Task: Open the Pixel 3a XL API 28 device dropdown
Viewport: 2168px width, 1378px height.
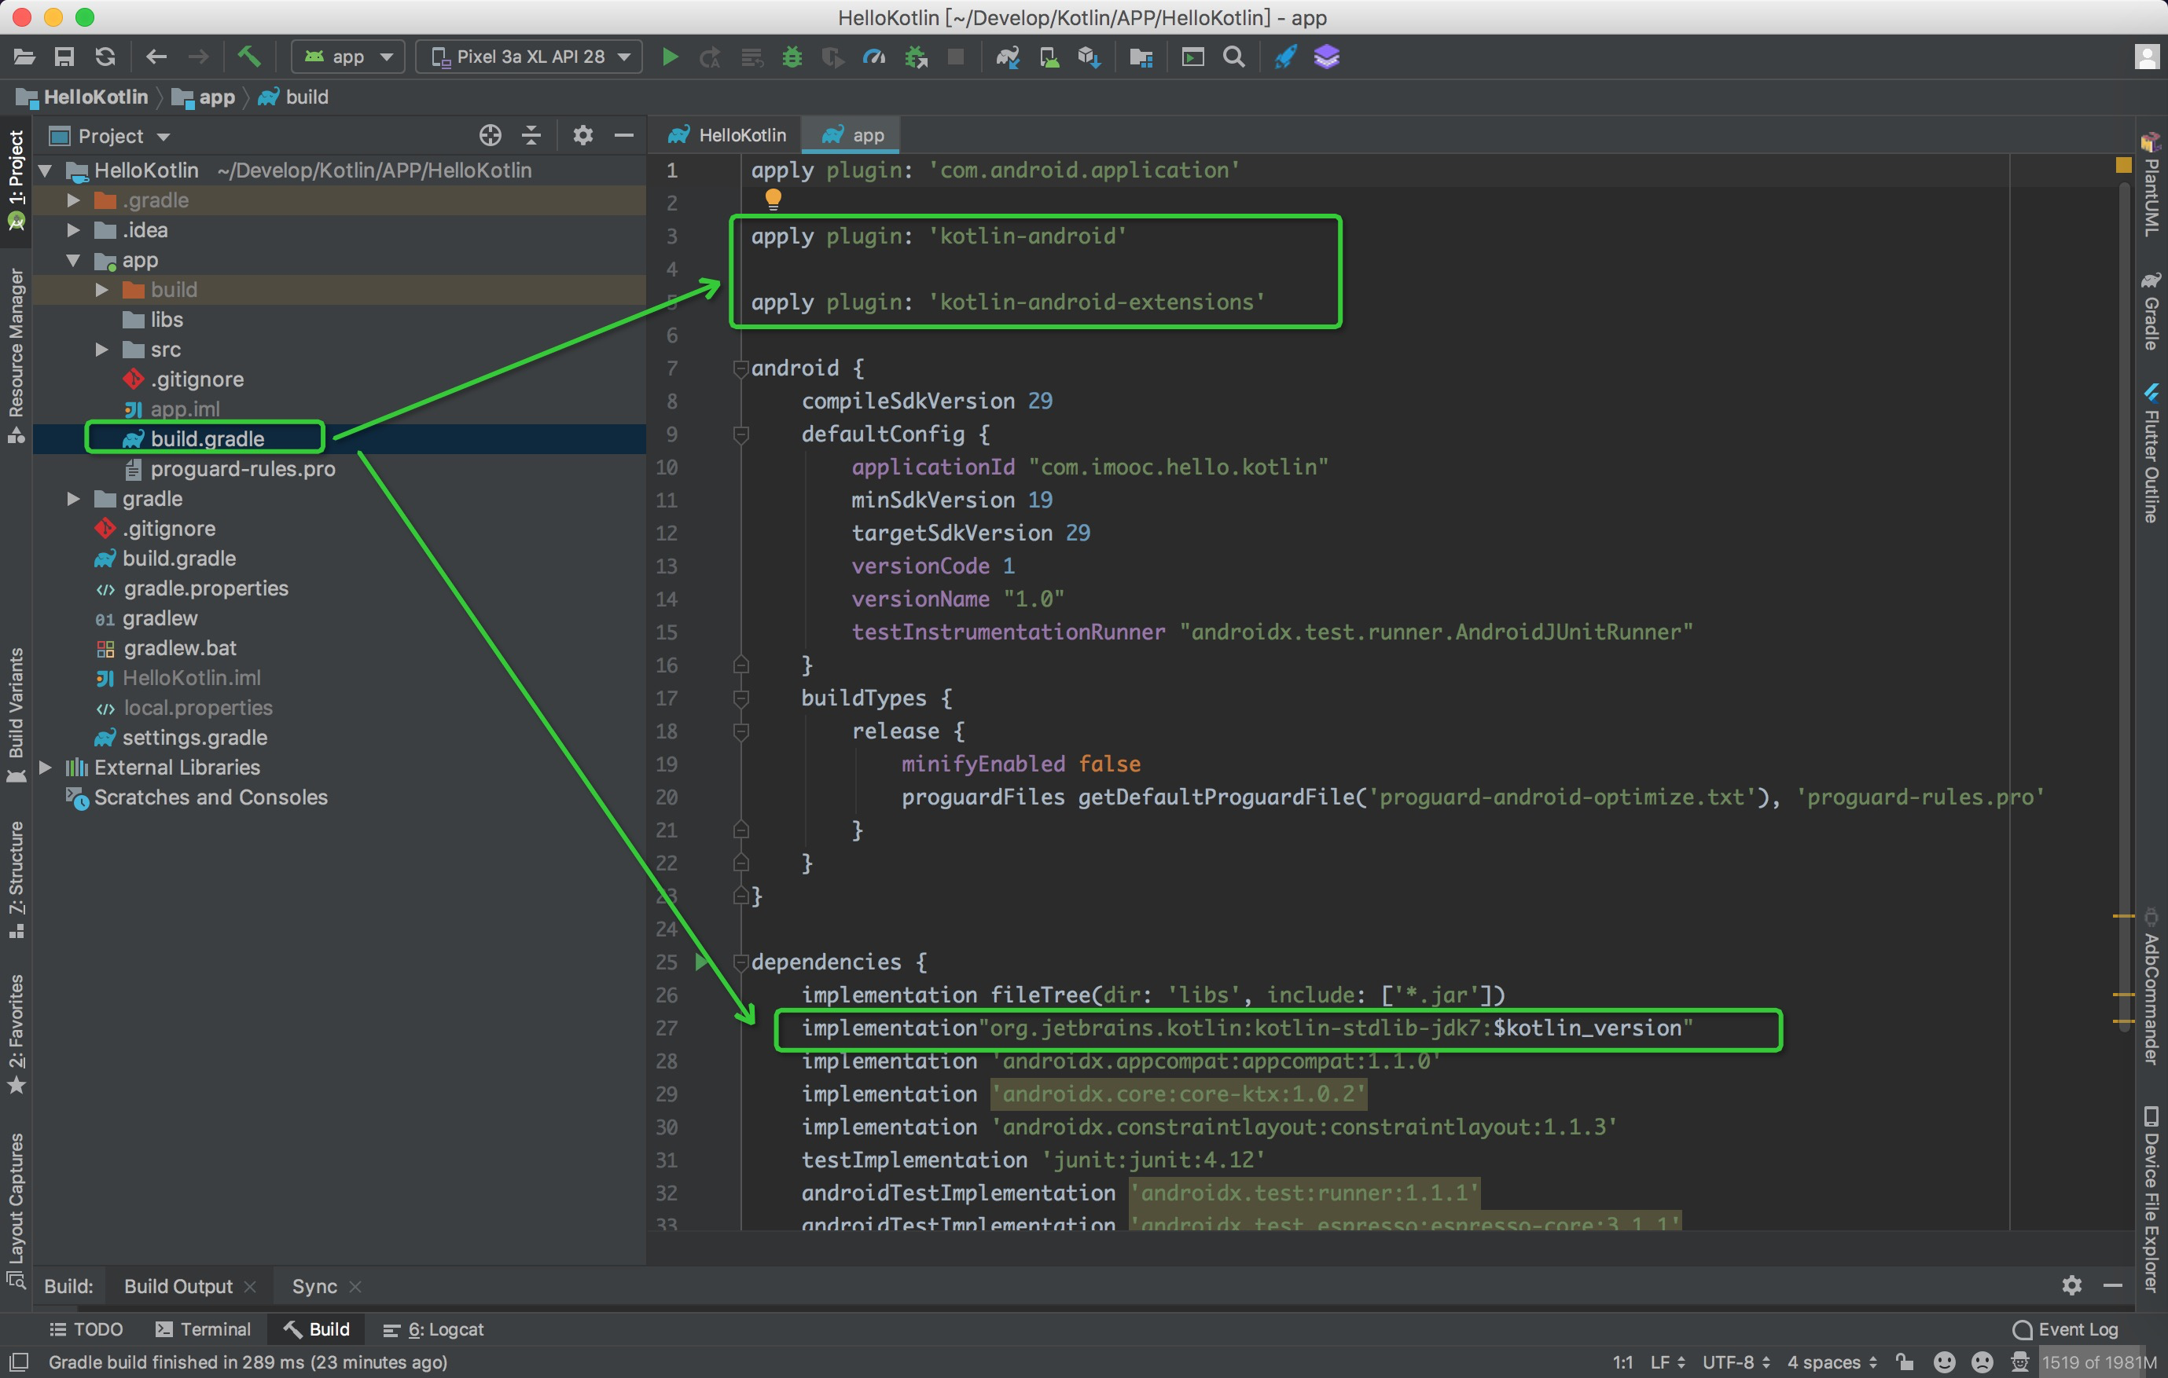Action: [529, 57]
